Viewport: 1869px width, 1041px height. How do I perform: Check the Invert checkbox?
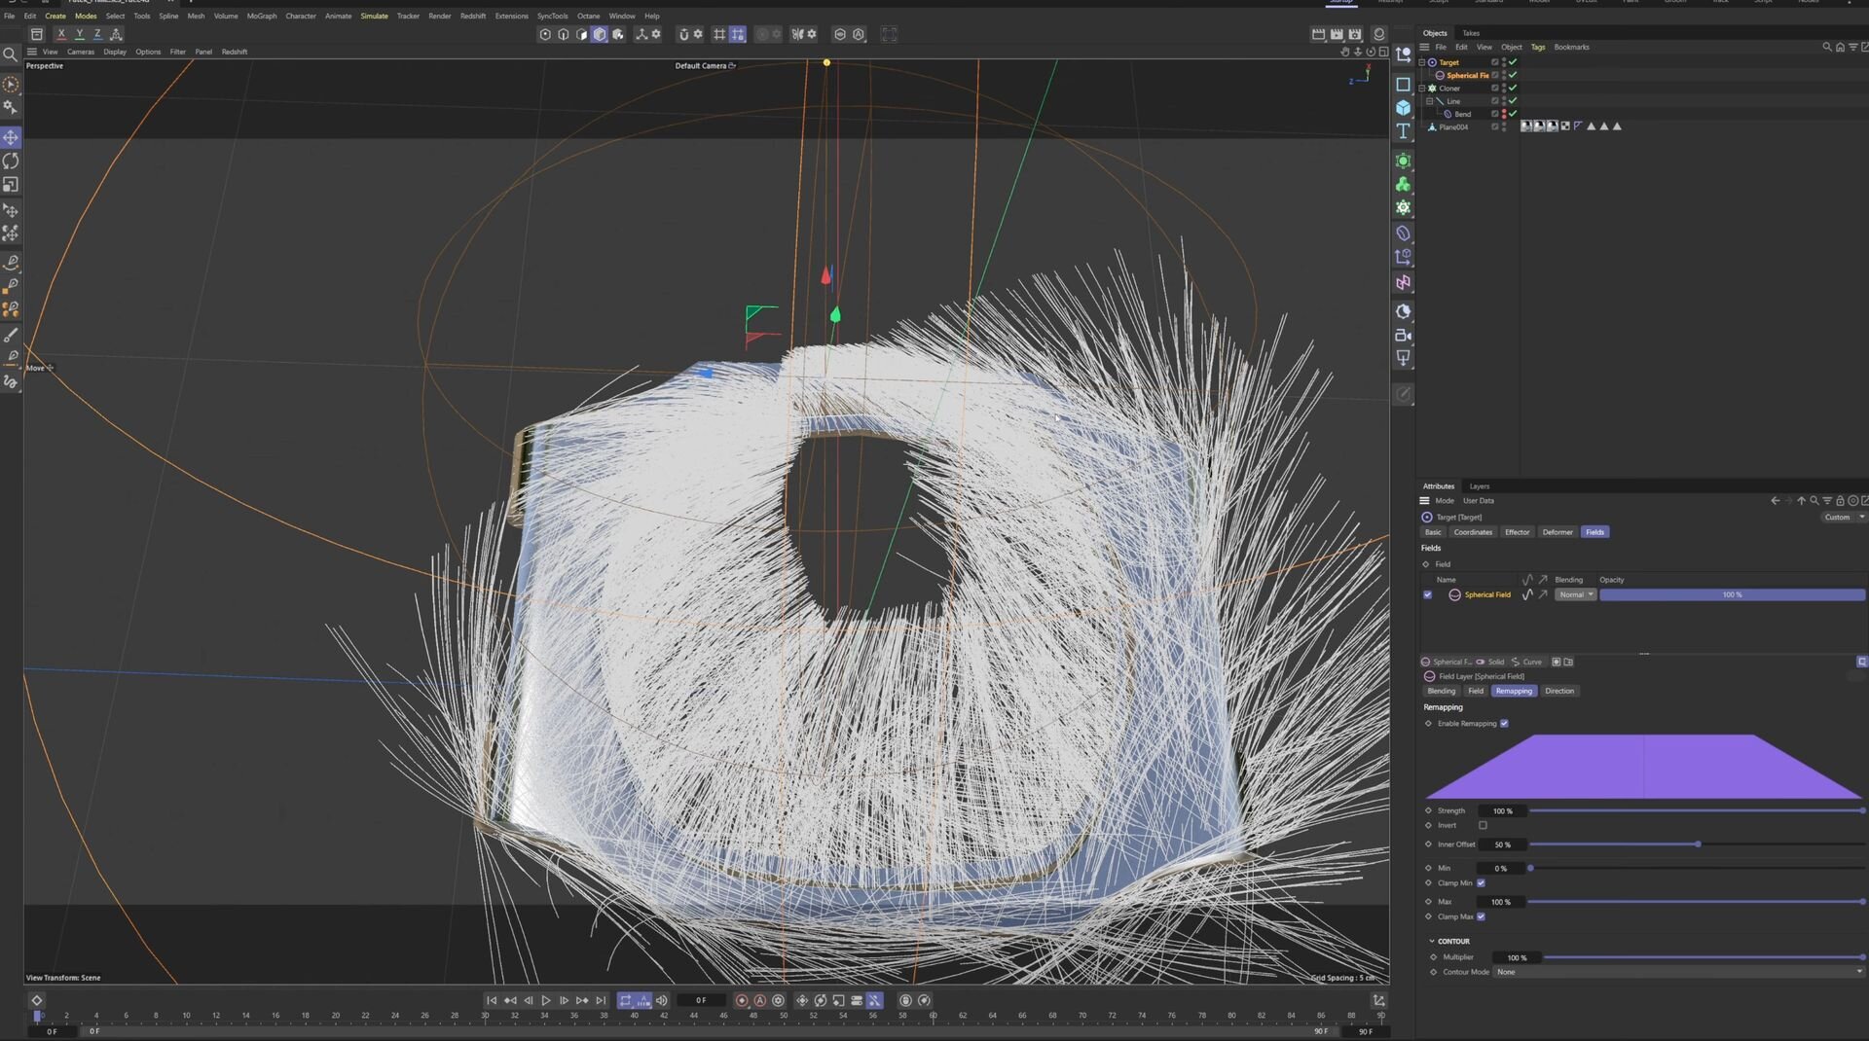point(1483,826)
